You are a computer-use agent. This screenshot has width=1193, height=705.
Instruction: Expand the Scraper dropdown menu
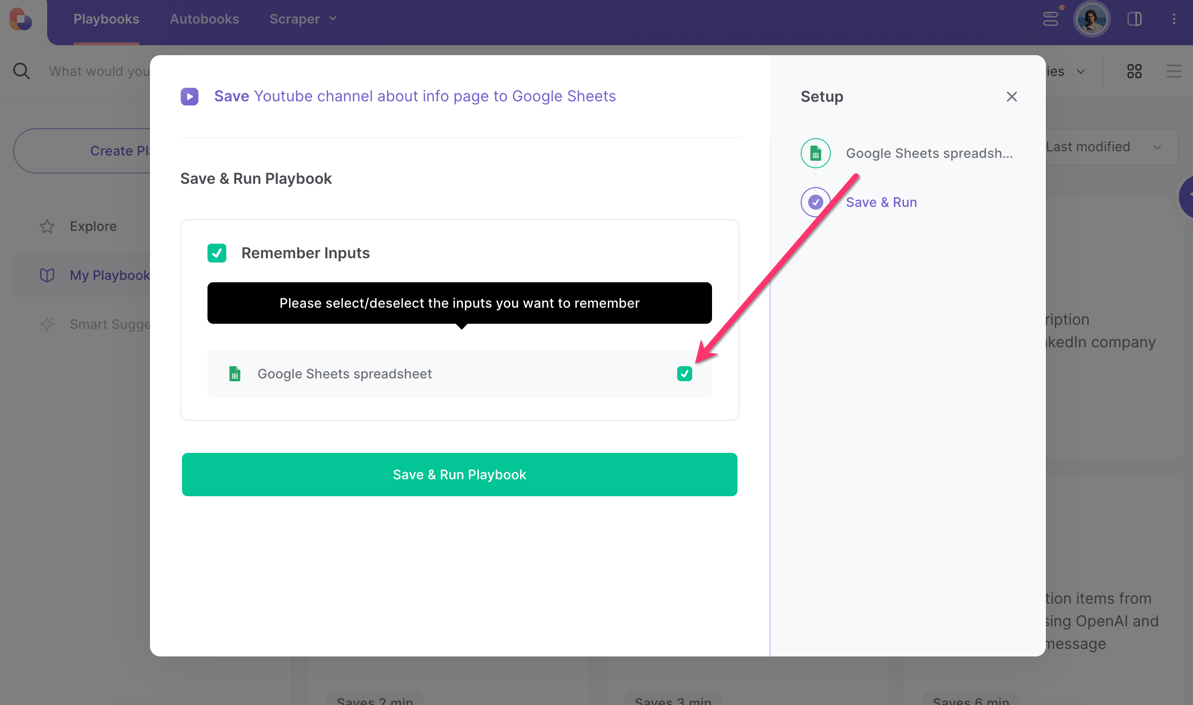click(303, 19)
